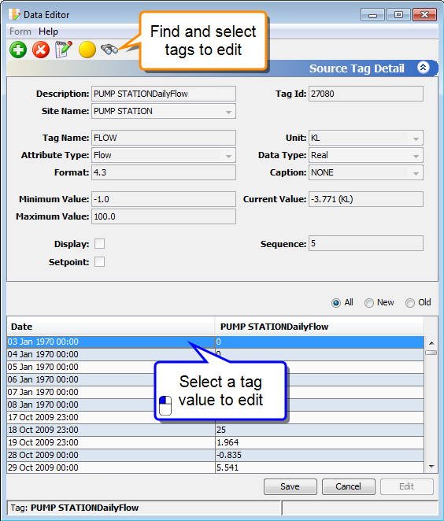Toggle the Setpoint checkbox
The height and width of the screenshot is (521, 444).
click(99, 262)
